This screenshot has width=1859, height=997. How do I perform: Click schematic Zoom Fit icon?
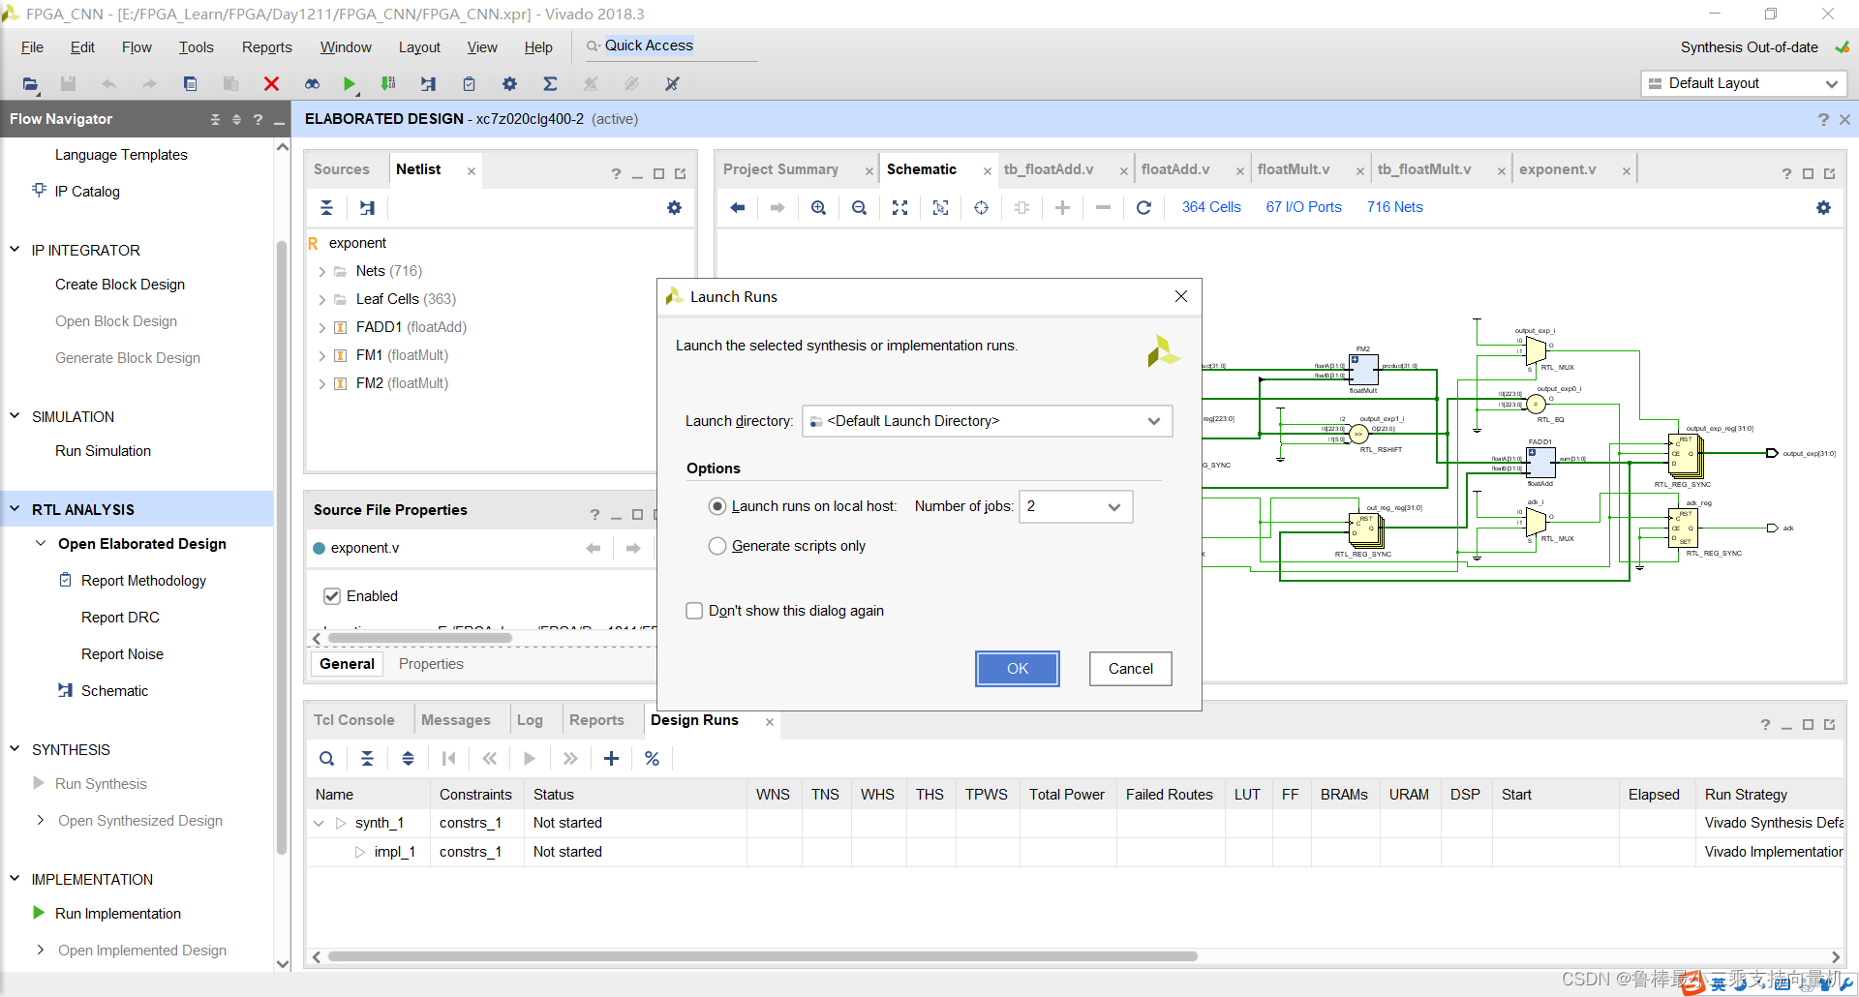(x=899, y=207)
